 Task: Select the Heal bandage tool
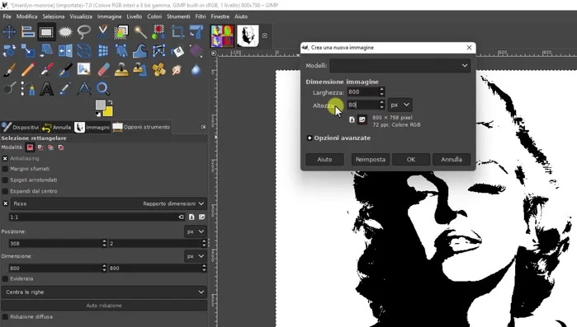158,69
